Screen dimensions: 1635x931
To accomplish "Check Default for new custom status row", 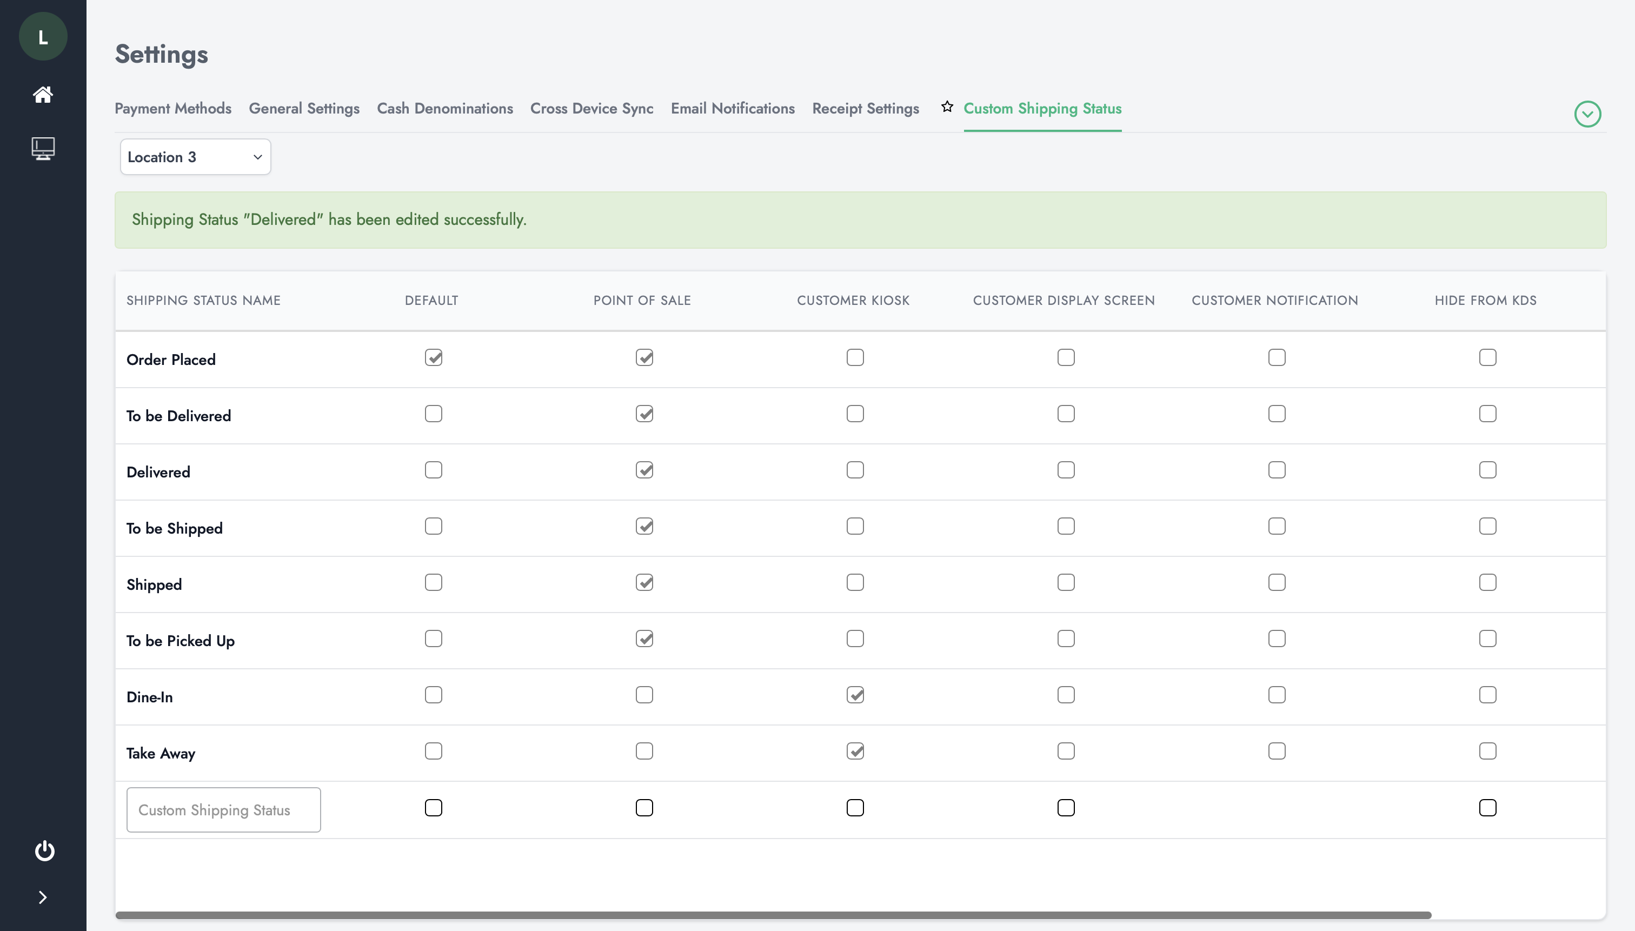I will click(x=434, y=808).
